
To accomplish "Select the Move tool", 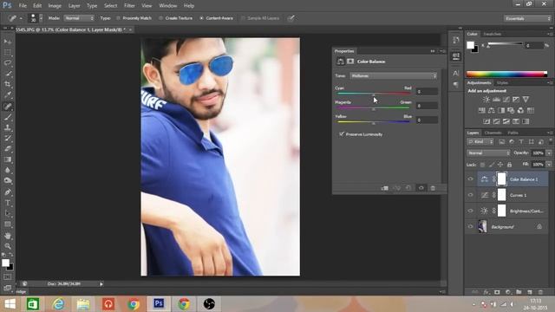I will [x=8, y=42].
